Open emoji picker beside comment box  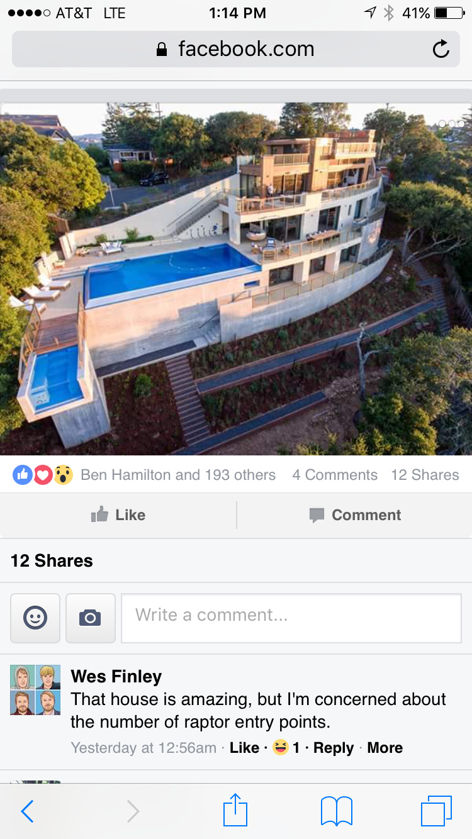click(x=35, y=618)
